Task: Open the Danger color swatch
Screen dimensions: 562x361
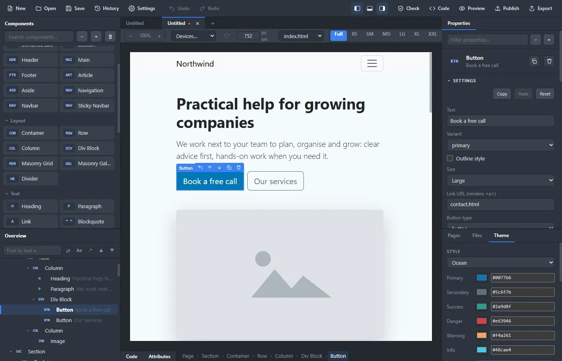Action: click(482, 321)
